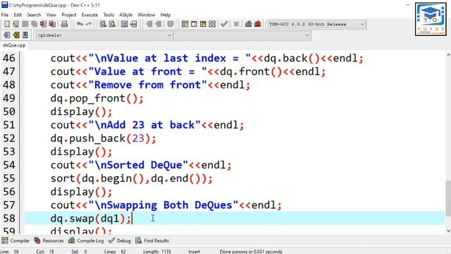Click the Goto Function toolbar icon

[124, 24]
